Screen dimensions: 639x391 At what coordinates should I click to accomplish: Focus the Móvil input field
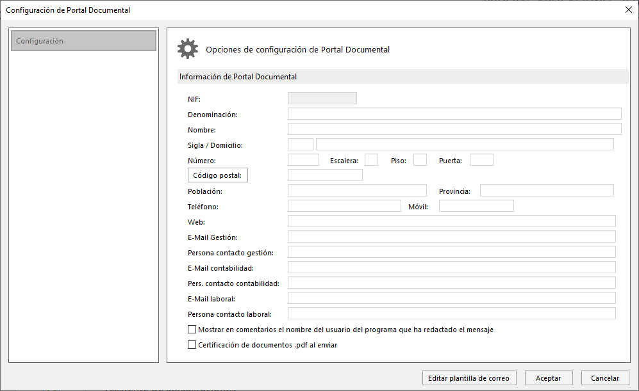pyautogui.click(x=476, y=206)
